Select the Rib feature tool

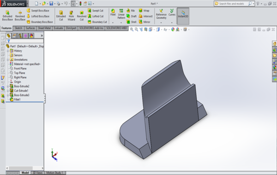coord(131,11)
